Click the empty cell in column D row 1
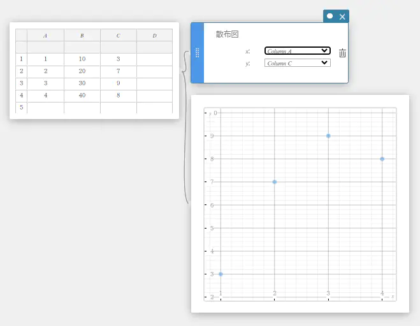Screen dimensions: 420x326 [x=154, y=59]
